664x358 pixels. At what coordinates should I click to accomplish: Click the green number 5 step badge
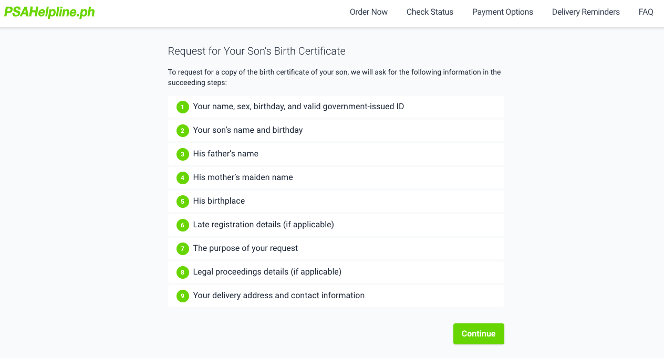click(182, 202)
